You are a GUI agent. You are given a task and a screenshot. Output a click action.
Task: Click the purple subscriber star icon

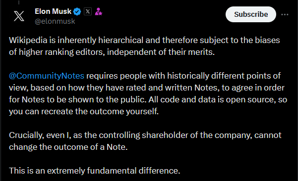tap(99, 11)
